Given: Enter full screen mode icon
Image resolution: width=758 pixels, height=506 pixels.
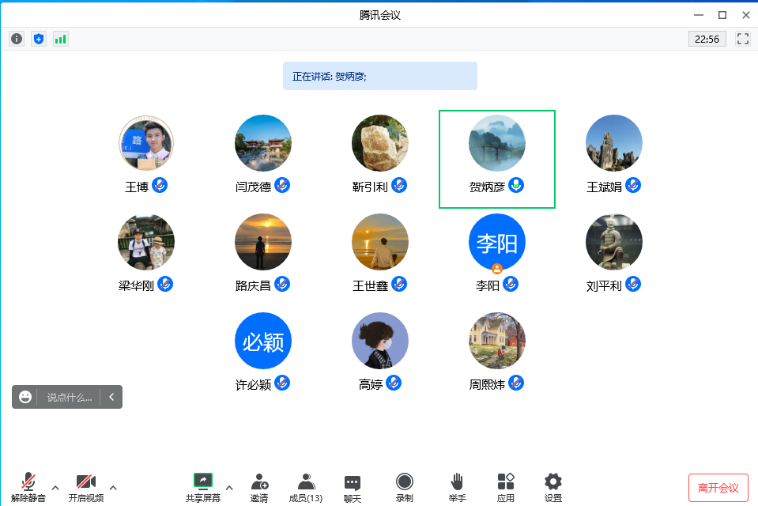Looking at the screenshot, I should (742, 39).
